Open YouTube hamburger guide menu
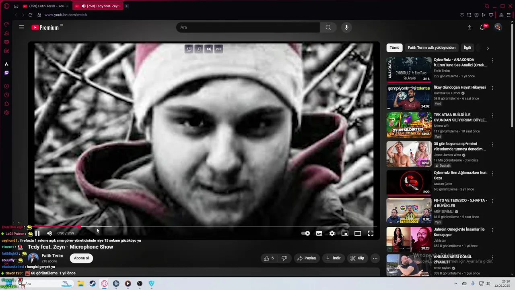515x290 pixels. pos(22,27)
